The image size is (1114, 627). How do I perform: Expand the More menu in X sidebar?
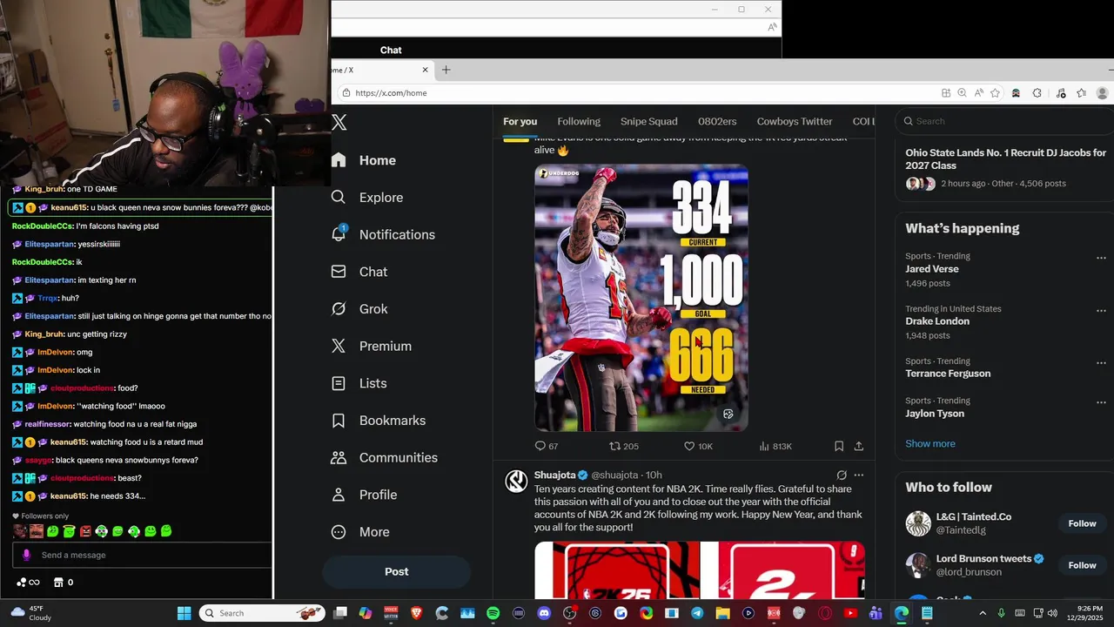[359, 532]
